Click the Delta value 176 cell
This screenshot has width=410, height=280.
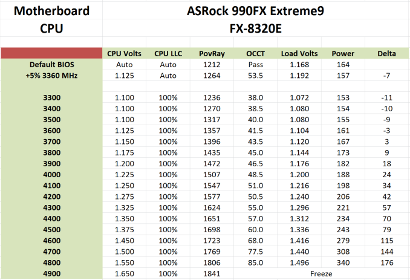tap(387, 262)
